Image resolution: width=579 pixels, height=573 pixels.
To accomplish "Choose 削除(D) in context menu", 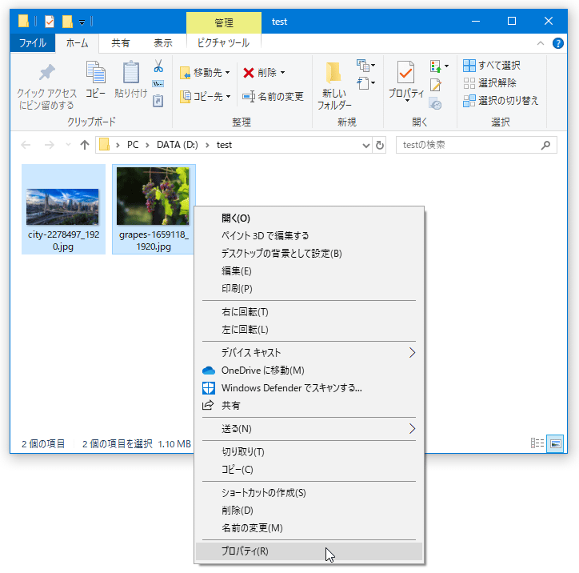I will [x=309, y=511].
